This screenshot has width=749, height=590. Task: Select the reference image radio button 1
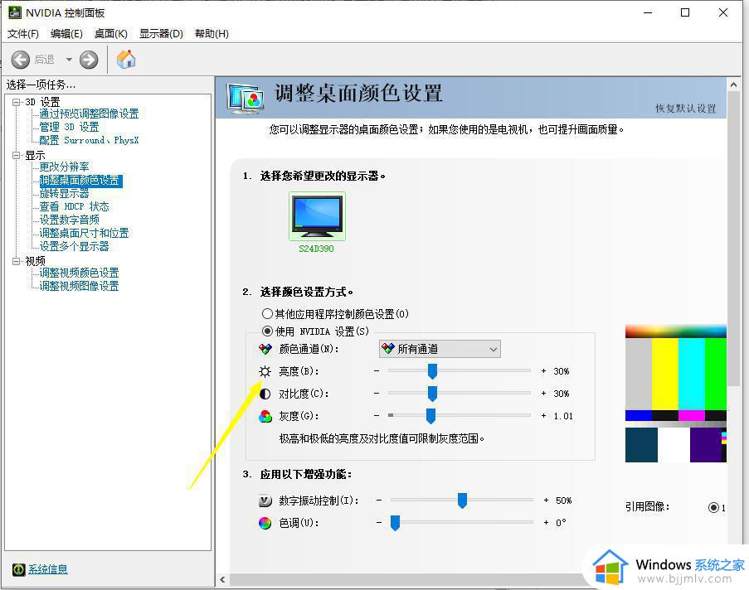[x=713, y=507]
